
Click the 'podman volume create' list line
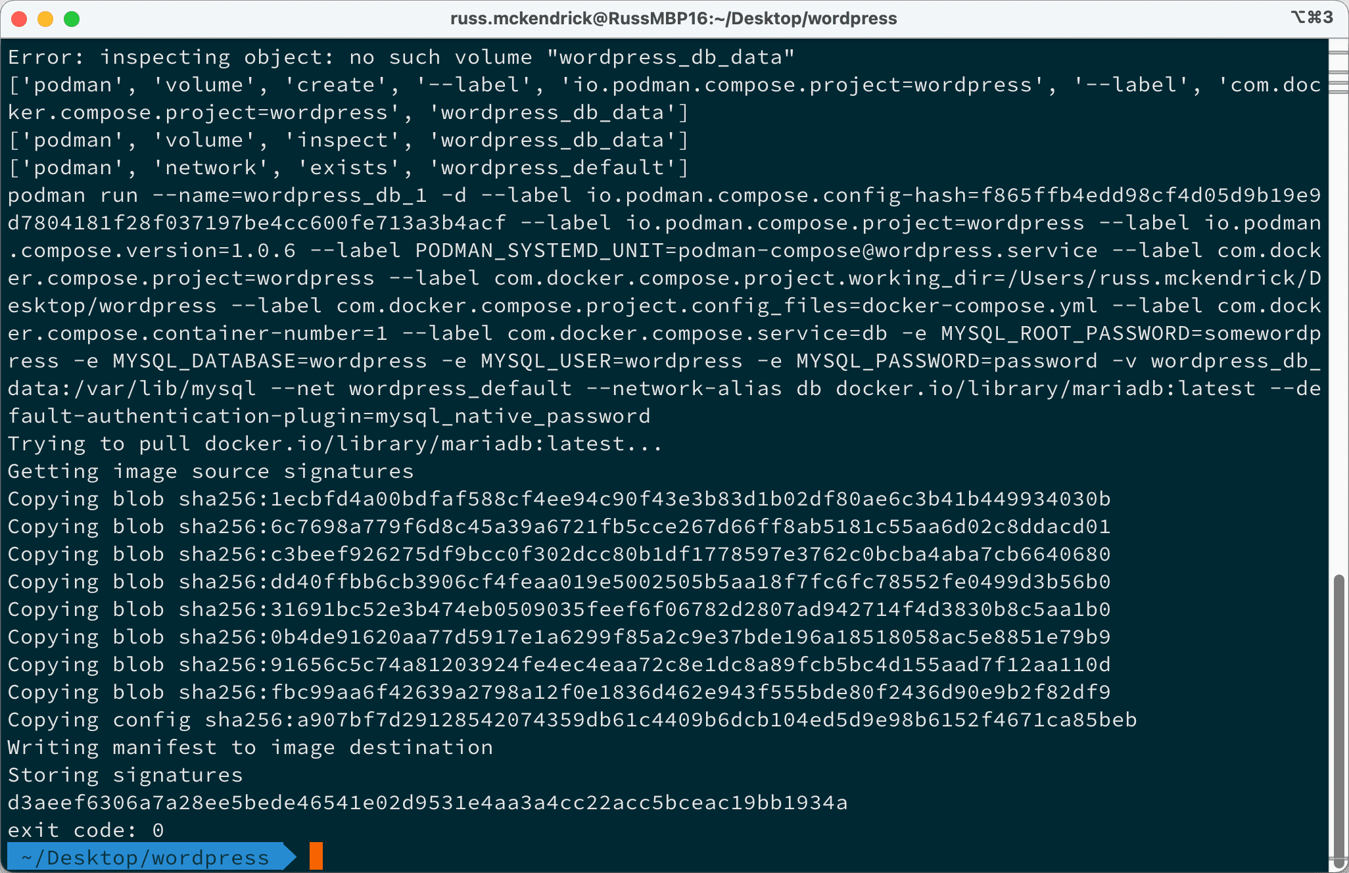[x=665, y=98]
